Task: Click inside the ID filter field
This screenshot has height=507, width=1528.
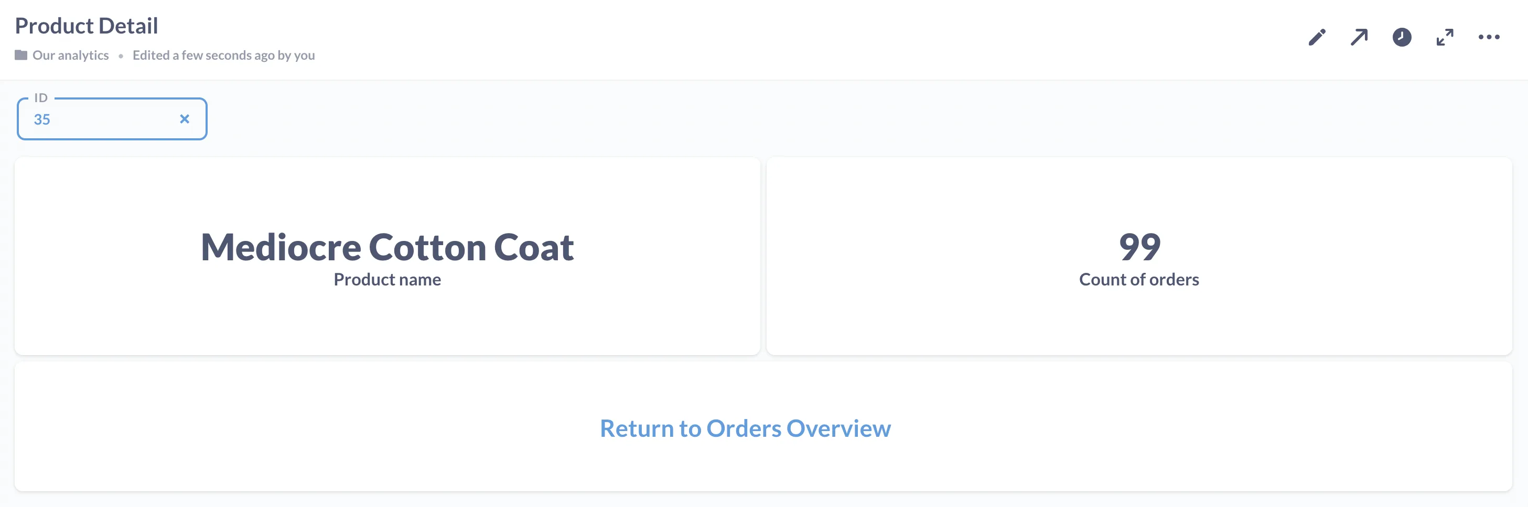Action: [89, 119]
